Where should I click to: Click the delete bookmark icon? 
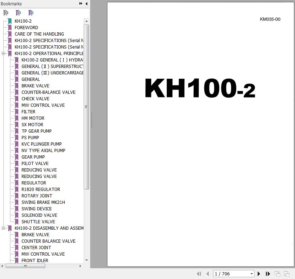[6, 13]
